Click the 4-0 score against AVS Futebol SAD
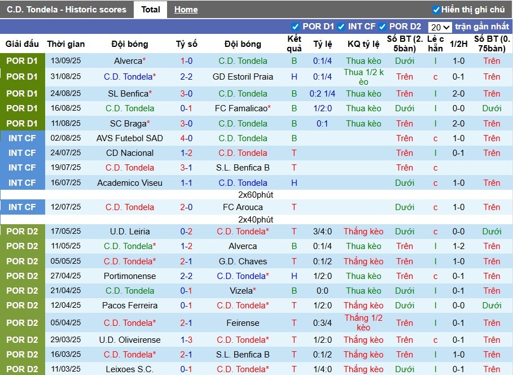This screenshot has width=513, height=375. (x=186, y=138)
